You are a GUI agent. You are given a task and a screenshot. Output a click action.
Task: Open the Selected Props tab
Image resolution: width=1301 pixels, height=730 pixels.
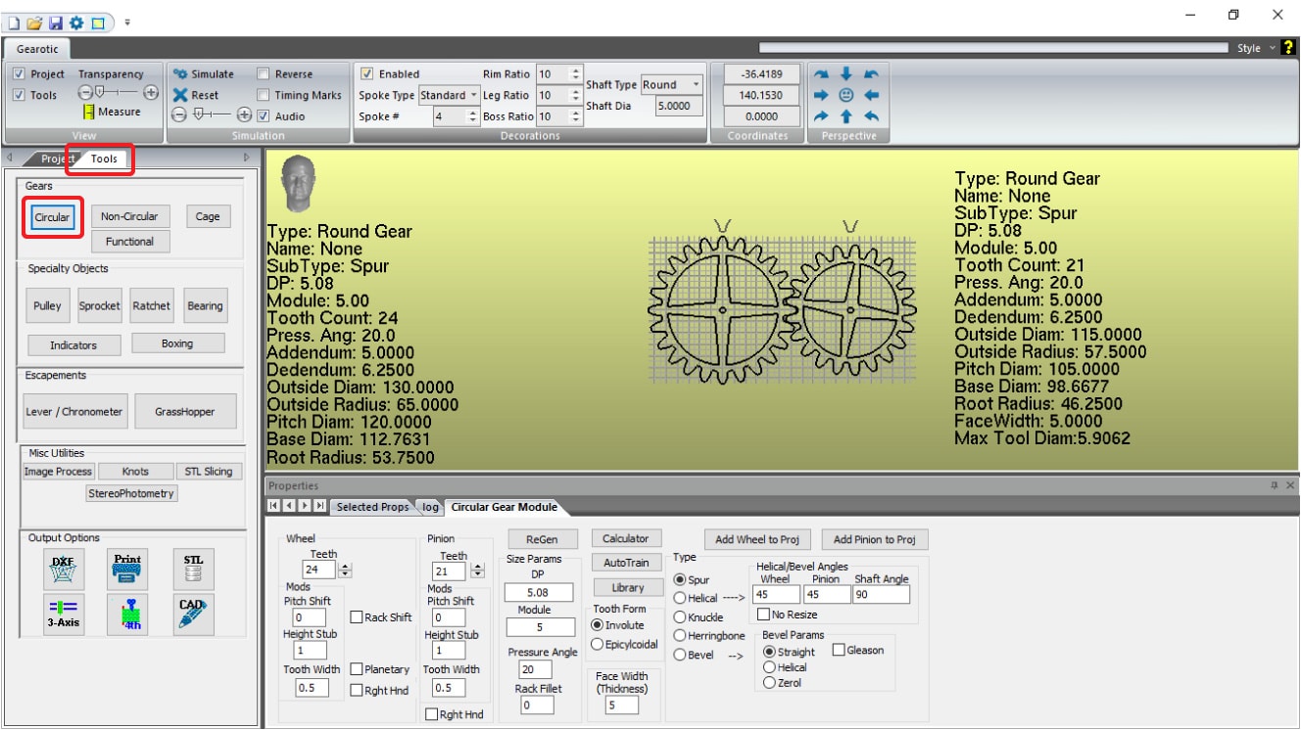370,507
